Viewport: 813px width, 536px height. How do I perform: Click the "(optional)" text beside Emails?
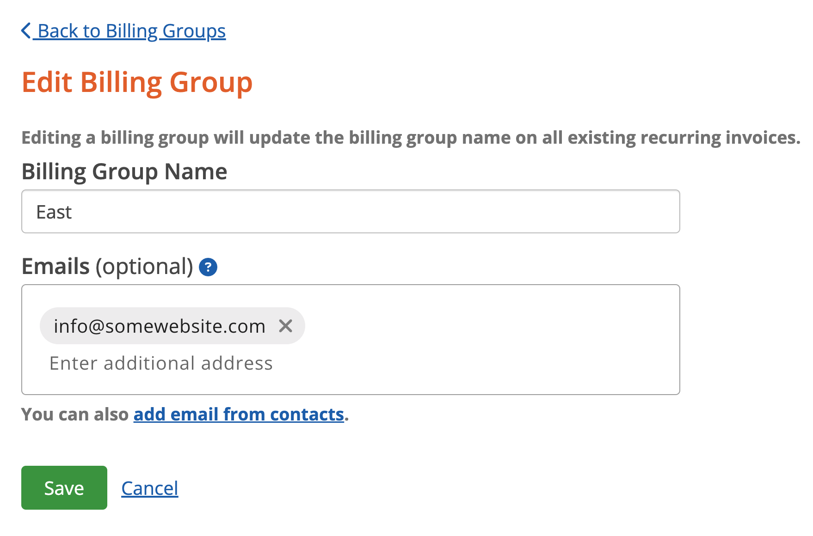144,267
